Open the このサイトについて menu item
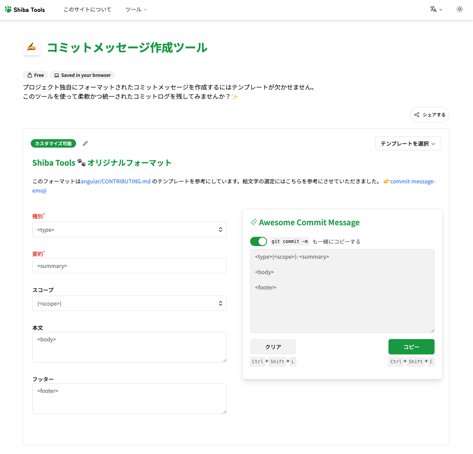This screenshot has width=473, height=454. click(87, 9)
